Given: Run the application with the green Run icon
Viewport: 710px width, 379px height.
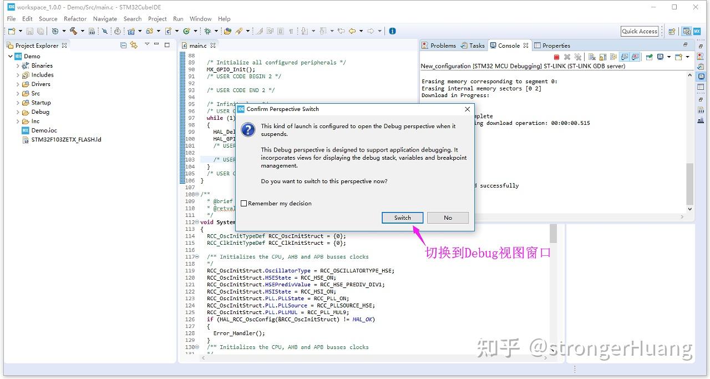Looking at the screenshot, I should pos(186,31).
